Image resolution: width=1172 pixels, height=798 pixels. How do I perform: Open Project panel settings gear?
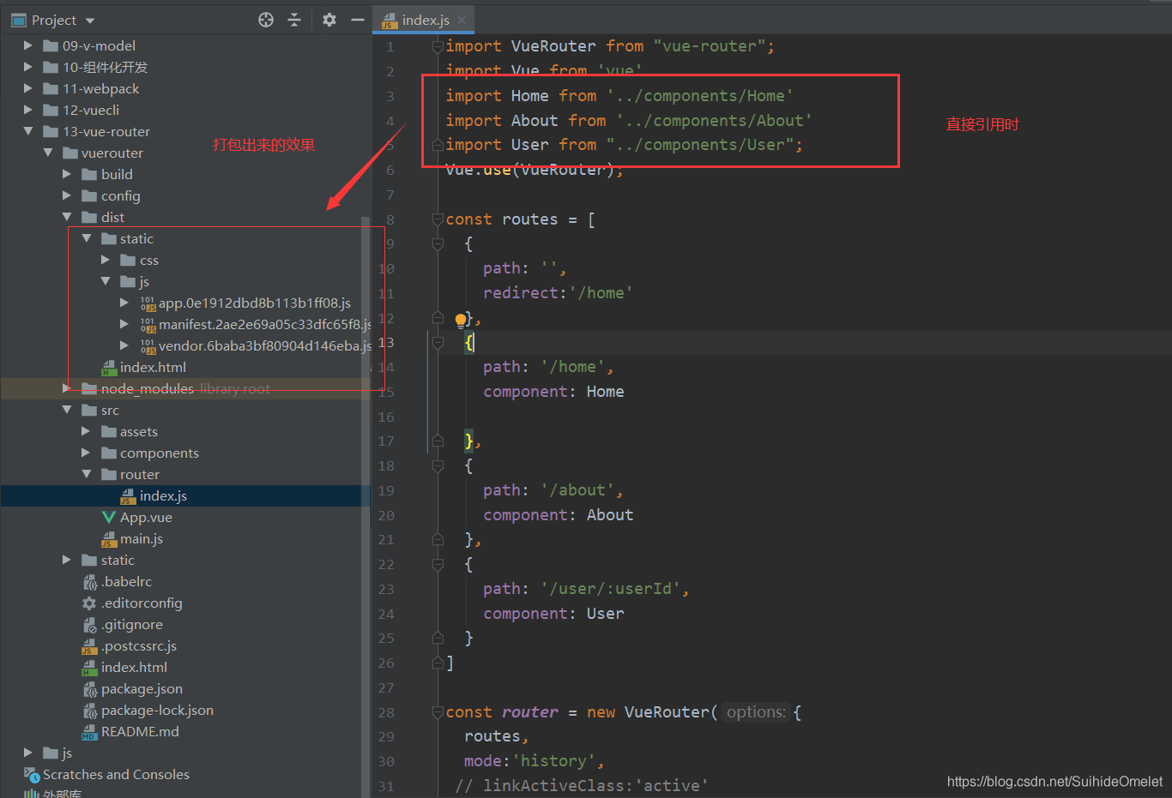329,20
